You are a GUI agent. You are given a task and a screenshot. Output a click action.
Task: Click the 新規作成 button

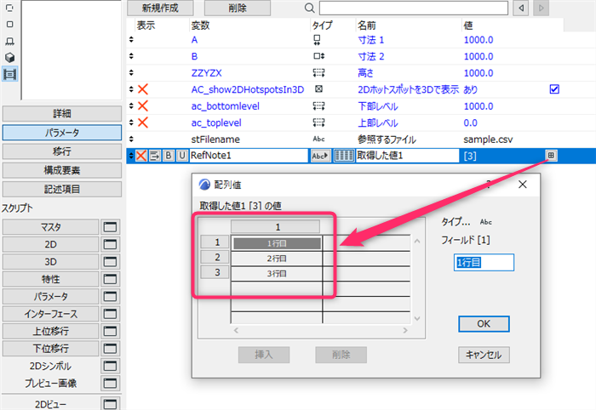click(x=160, y=8)
